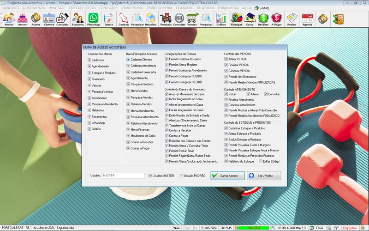Open the FINANCEIRO menu
Image resolution: width=369 pixels, height=231 pixels.
click(x=184, y=8)
